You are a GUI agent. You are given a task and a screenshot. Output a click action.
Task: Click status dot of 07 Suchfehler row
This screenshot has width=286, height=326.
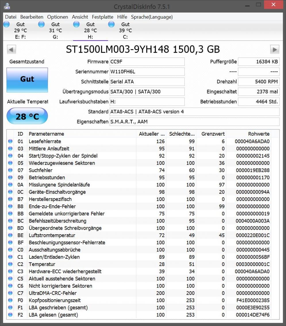click(x=10, y=170)
